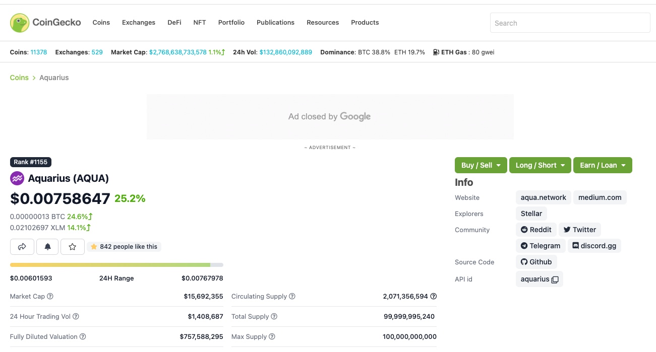Click the $1,408,687 trading volume value
656x352 pixels.
(206, 317)
